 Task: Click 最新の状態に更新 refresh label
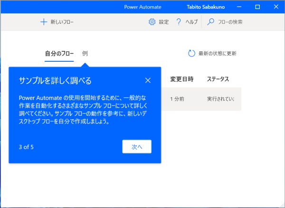pos(218,54)
